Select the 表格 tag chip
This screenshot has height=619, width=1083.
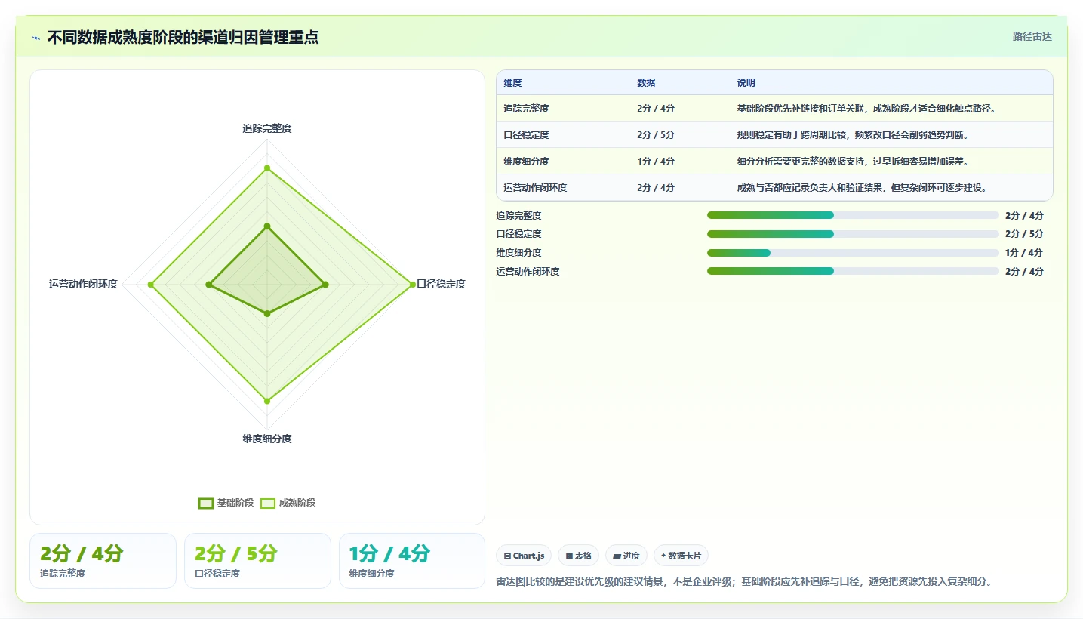578,556
